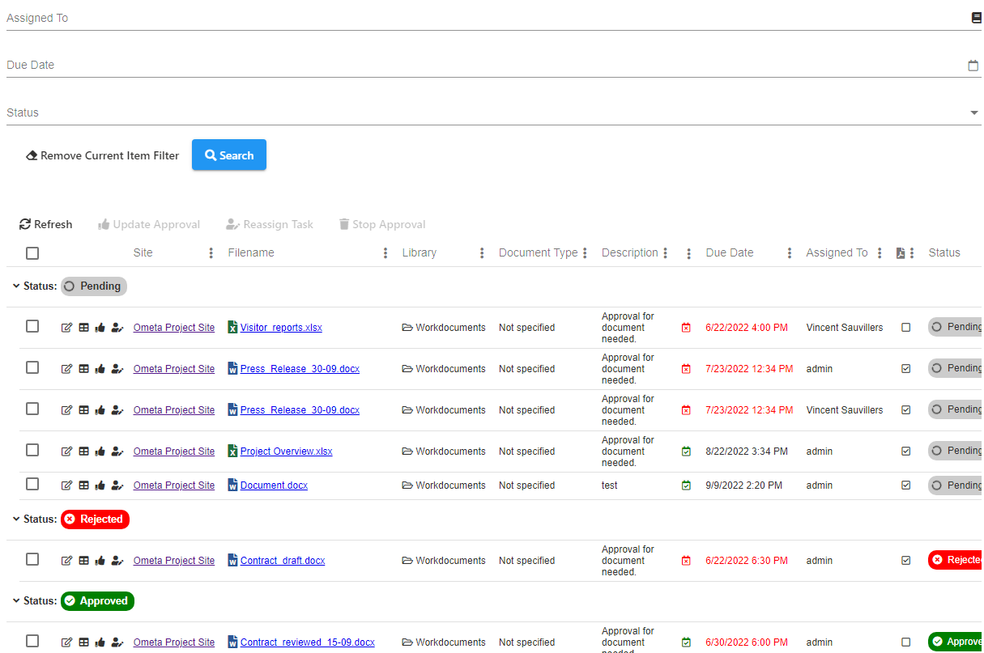Open the Status filter dropdown arrow
This screenshot has width=984, height=653.
coord(974,113)
